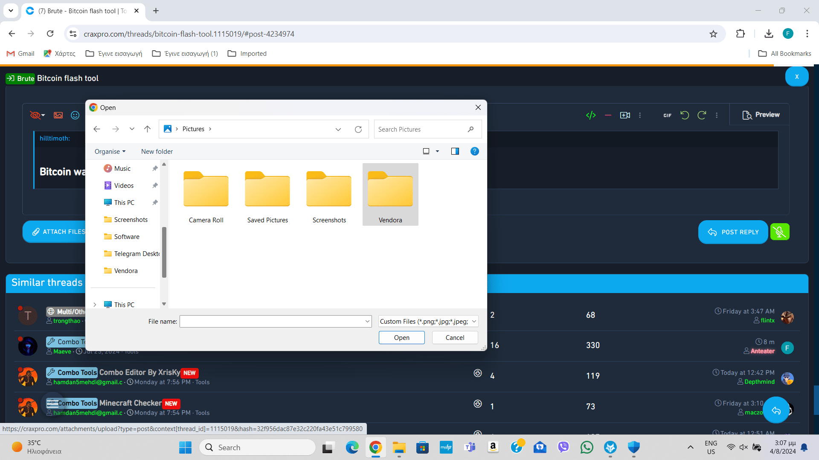
Task: Undo the last edit in the reply editor
Action: (x=684, y=115)
